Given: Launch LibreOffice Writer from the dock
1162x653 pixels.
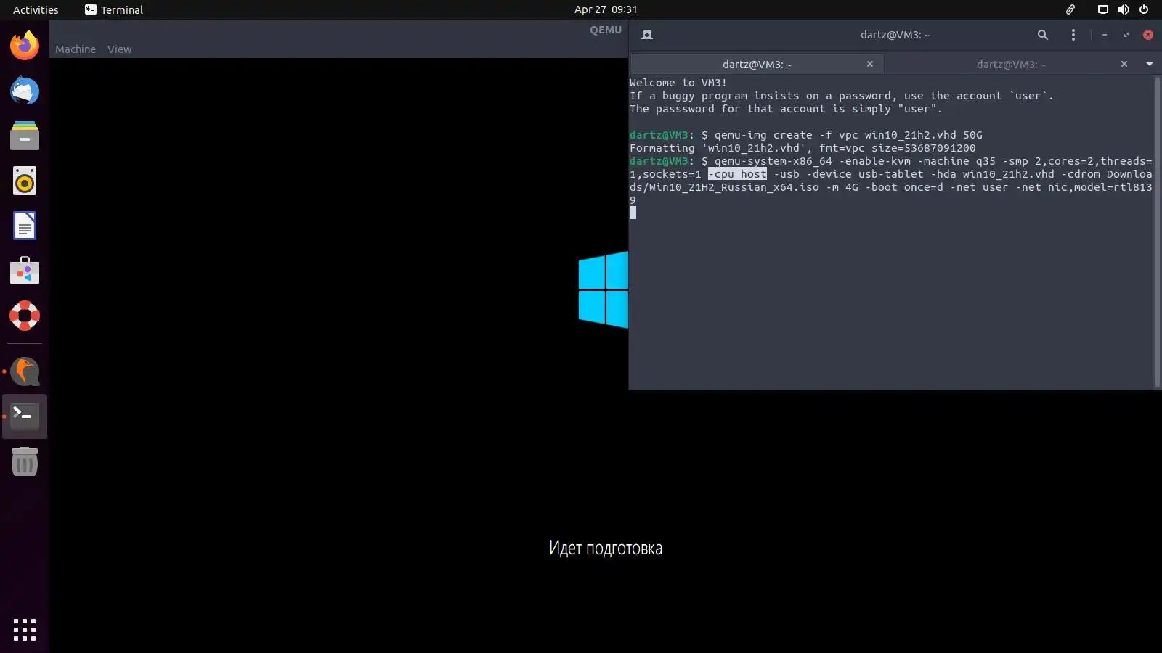Looking at the screenshot, I should coord(25,226).
